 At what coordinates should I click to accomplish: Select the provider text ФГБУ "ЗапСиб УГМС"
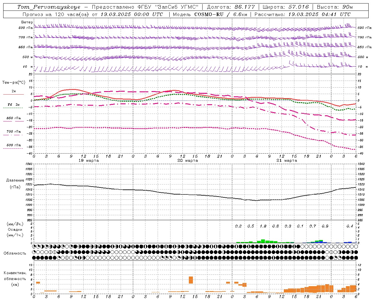click(x=168, y=7)
